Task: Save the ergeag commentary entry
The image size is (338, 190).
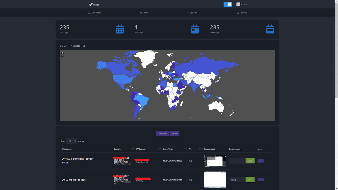Action: click(x=250, y=179)
